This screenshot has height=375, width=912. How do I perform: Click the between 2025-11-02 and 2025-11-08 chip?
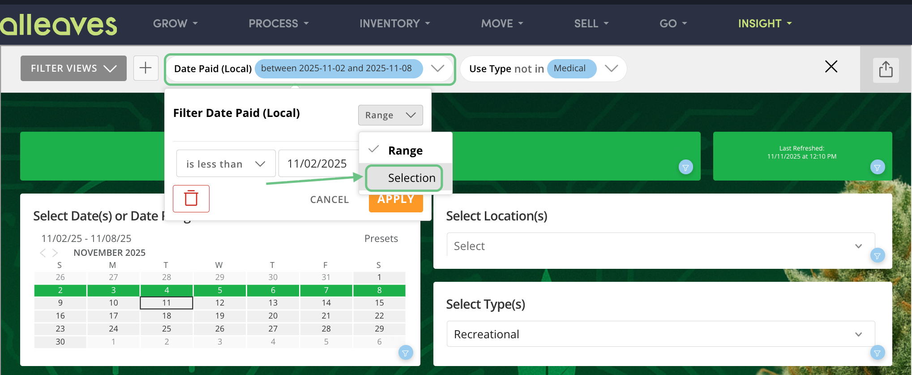pyautogui.click(x=338, y=69)
